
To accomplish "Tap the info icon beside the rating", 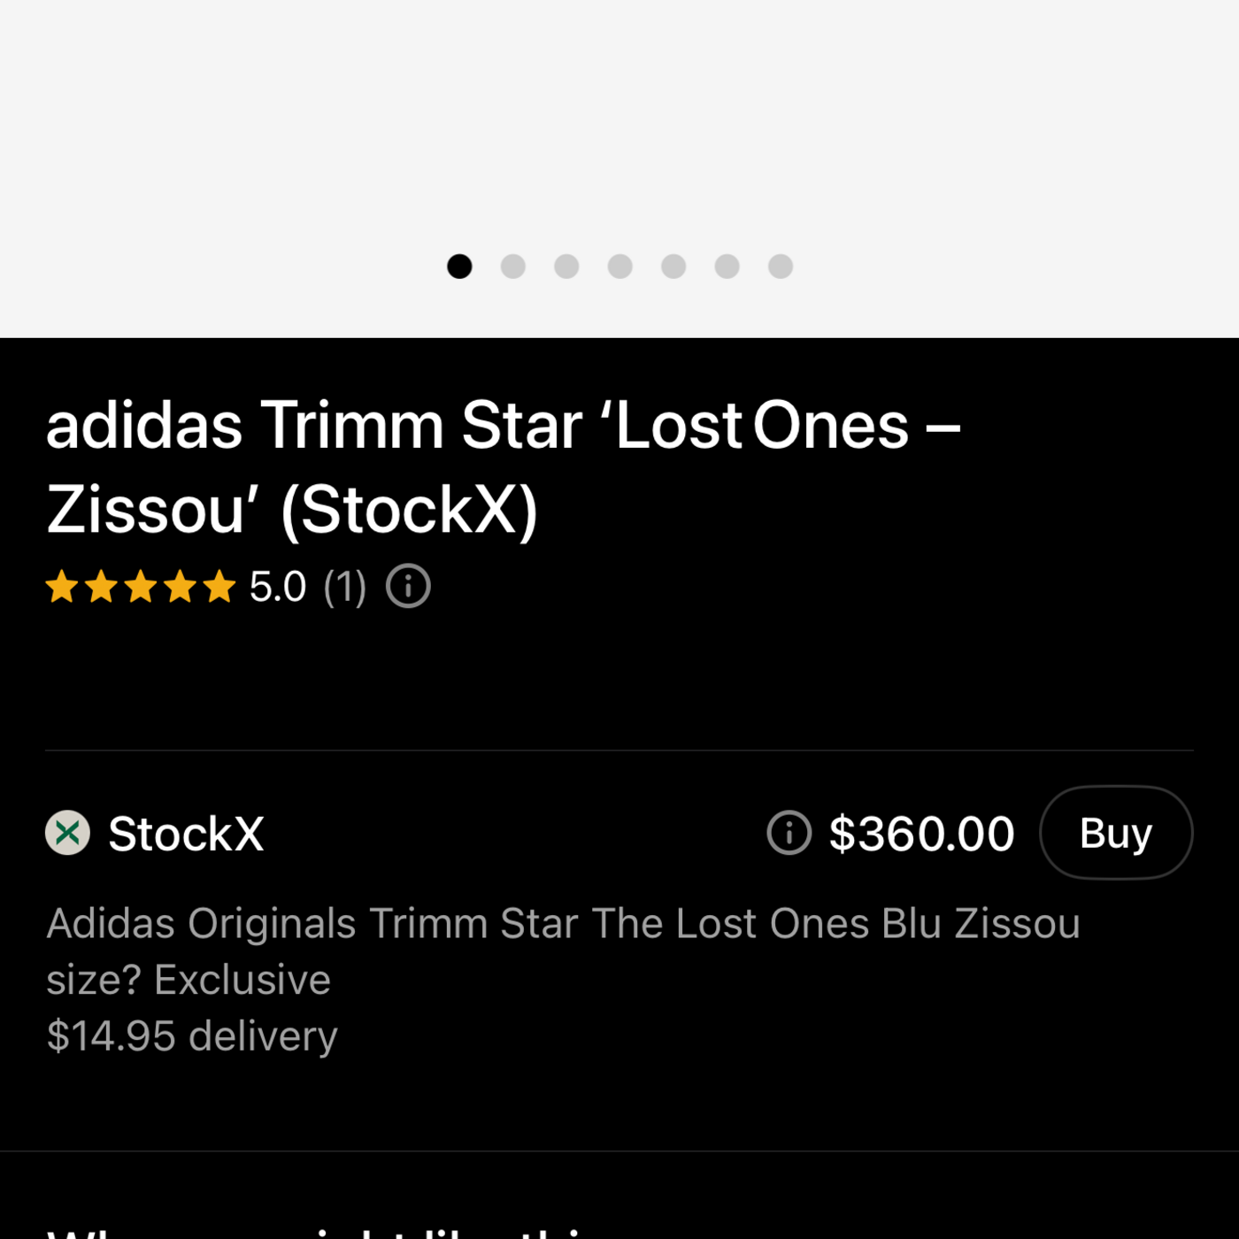I will (x=408, y=587).
